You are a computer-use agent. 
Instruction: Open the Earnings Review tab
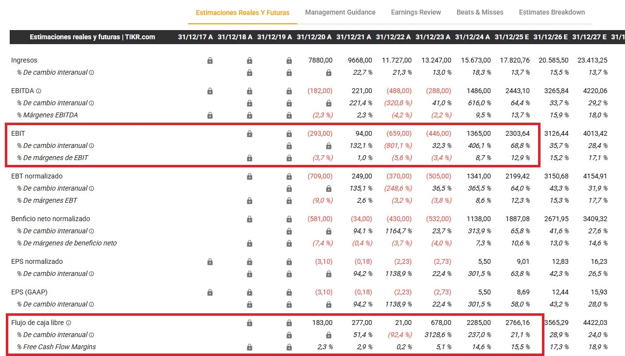pyautogui.click(x=416, y=12)
